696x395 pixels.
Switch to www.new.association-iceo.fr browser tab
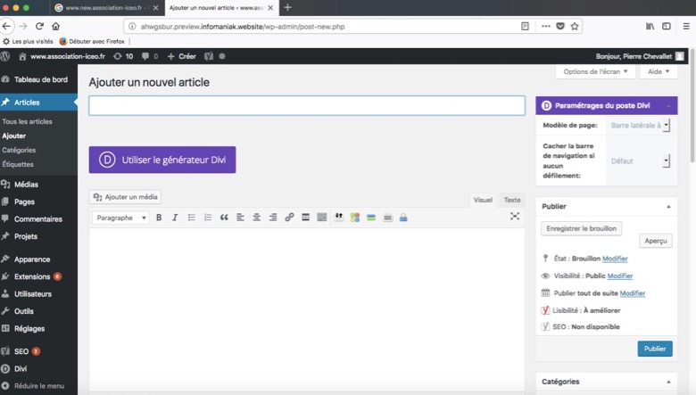tap(106, 7)
